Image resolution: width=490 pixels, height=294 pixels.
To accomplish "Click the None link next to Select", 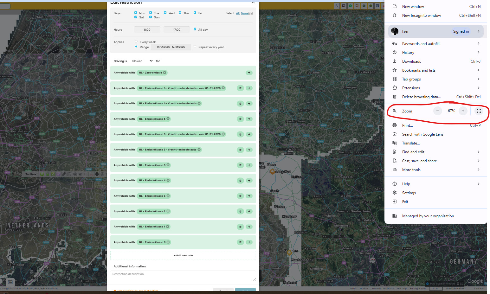I will [x=245, y=13].
